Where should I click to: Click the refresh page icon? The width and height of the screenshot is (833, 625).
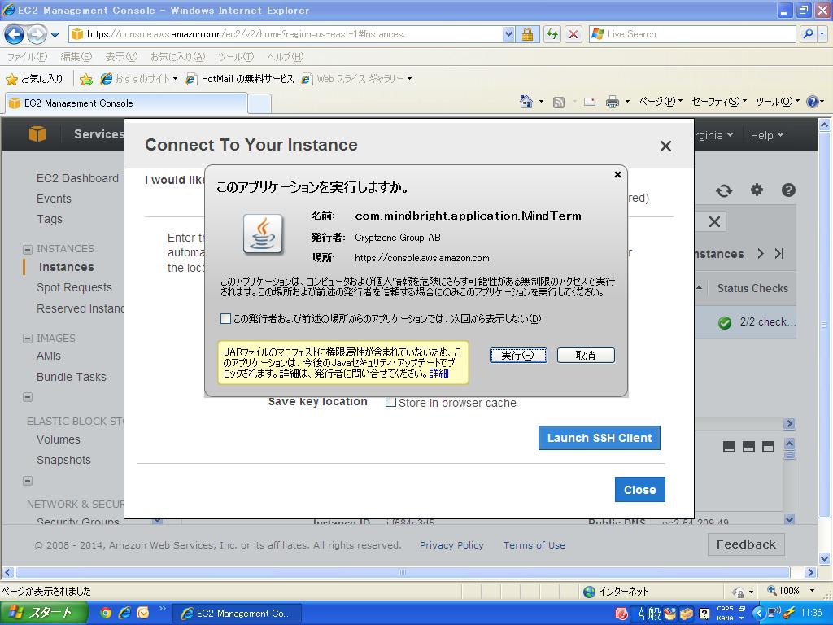tap(552, 34)
